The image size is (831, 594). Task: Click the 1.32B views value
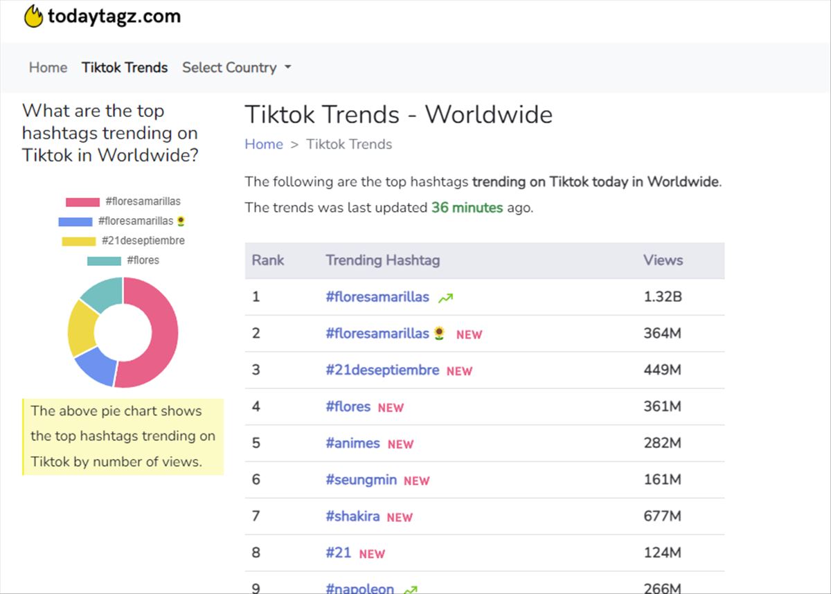click(x=663, y=297)
